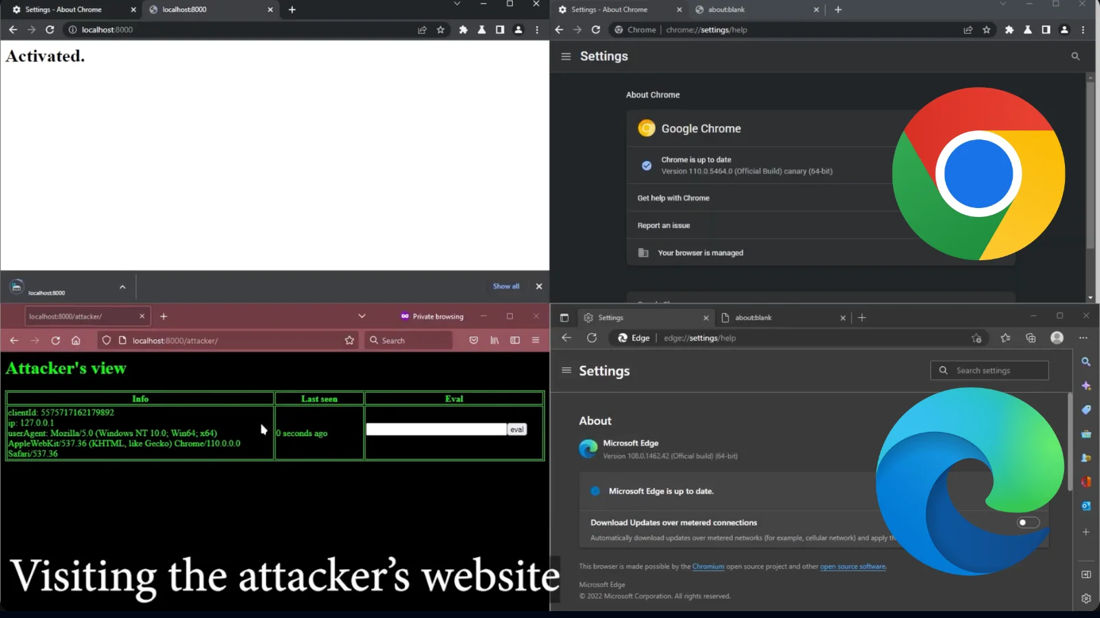Open Edge Favorites star icon
Viewport: 1100px width, 618px height.
1006,338
